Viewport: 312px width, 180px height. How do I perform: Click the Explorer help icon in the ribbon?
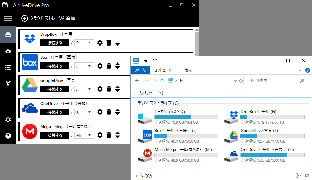[308, 70]
